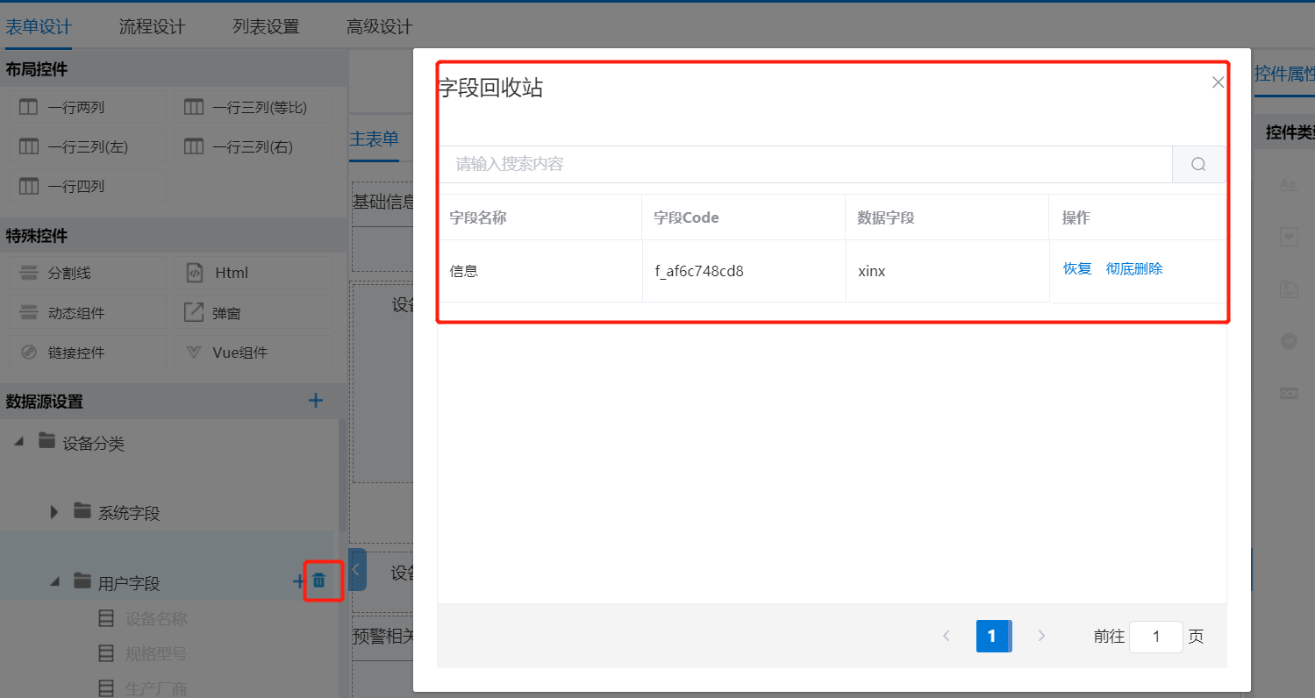Collapse the 设备分类 tree node
This screenshot has width=1315, height=698.
(x=19, y=442)
